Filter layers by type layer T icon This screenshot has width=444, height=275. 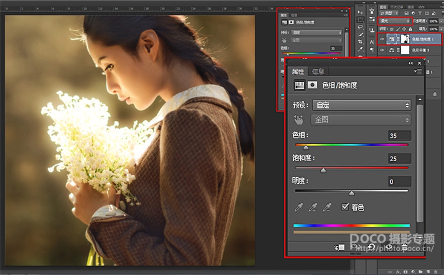point(420,13)
